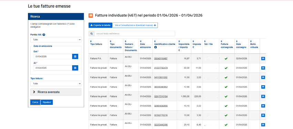Select the amount cell '16,87'
This screenshot has height=129, width=293.
184,59
